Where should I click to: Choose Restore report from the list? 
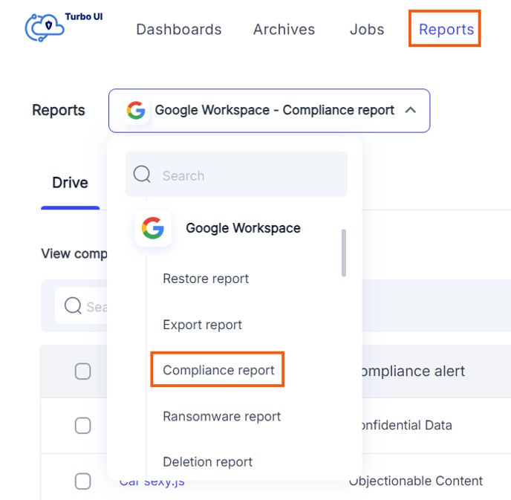pyautogui.click(x=206, y=279)
